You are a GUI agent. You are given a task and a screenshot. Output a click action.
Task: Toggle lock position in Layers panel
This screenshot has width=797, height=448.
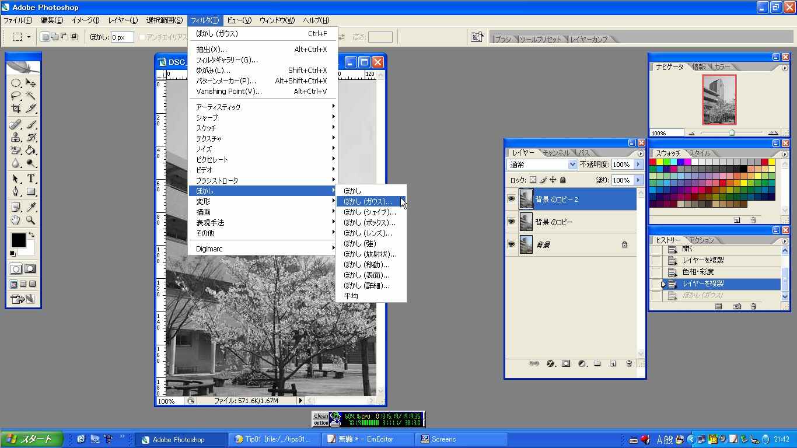553,180
